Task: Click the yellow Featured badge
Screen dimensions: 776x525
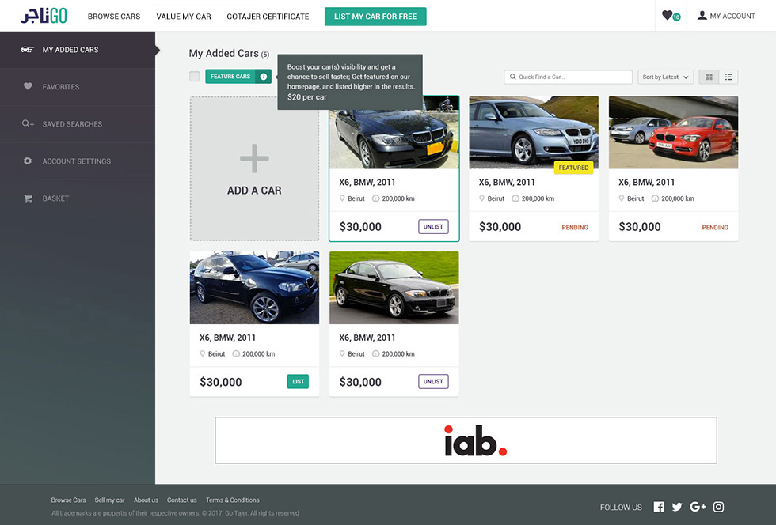Action: [573, 168]
